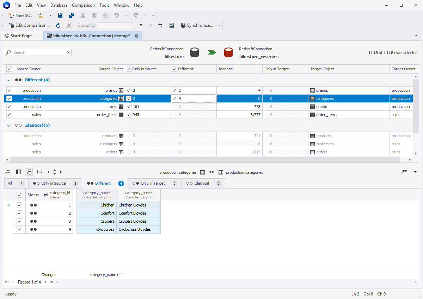Collapse the Different (4) group

tap(8, 80)
